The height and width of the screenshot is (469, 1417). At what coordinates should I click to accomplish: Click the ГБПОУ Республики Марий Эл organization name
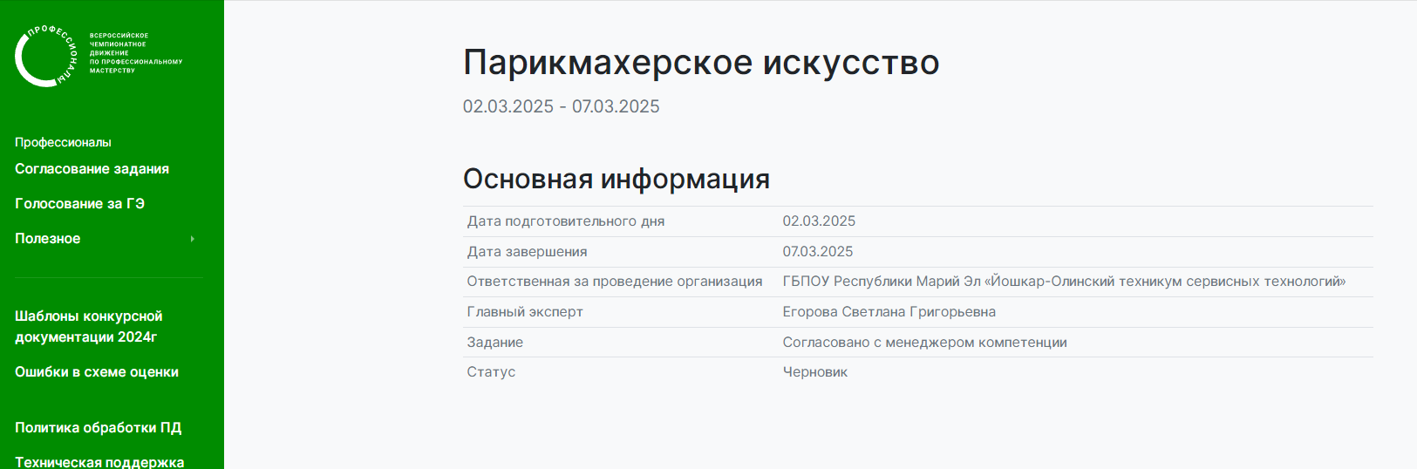(1064, 282)
